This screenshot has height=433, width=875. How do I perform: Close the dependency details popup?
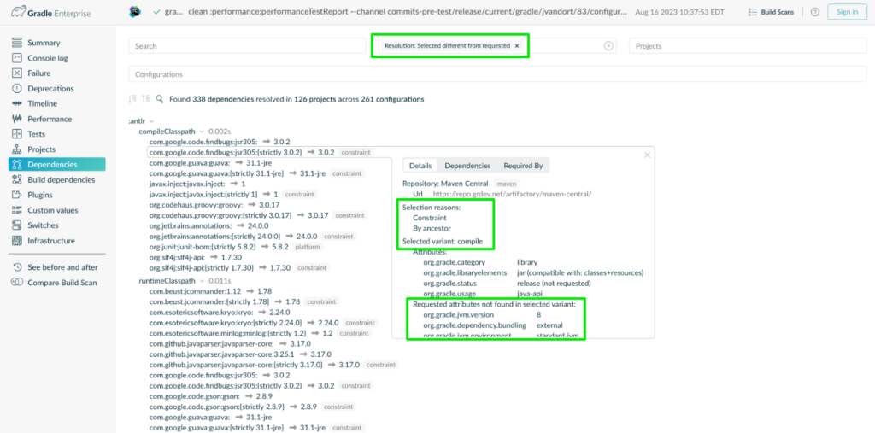coord(648,155)
